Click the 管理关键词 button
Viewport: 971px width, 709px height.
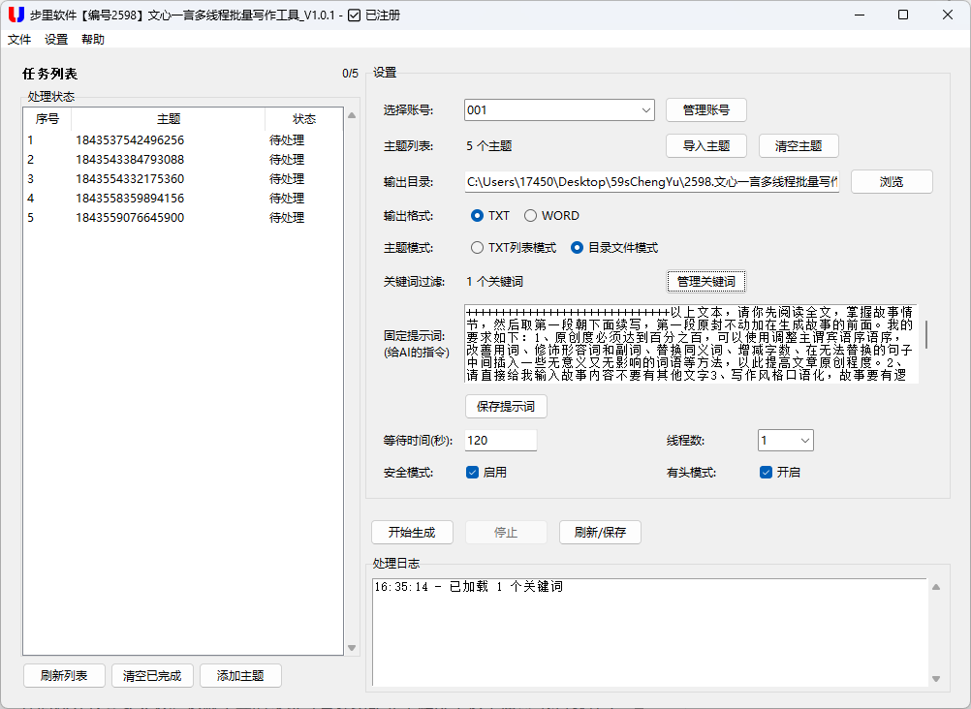coord(705,282)
